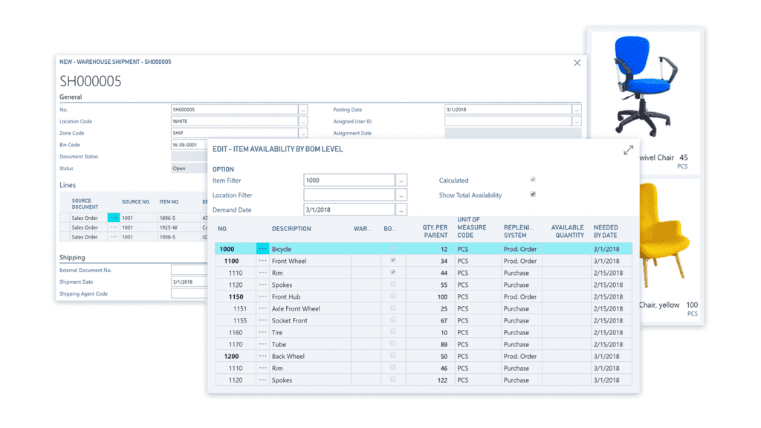Close the Warehouse Shipment SH000005 window
Image resolution: width=761 pixels, height=428 pixels.
[577, 63]
